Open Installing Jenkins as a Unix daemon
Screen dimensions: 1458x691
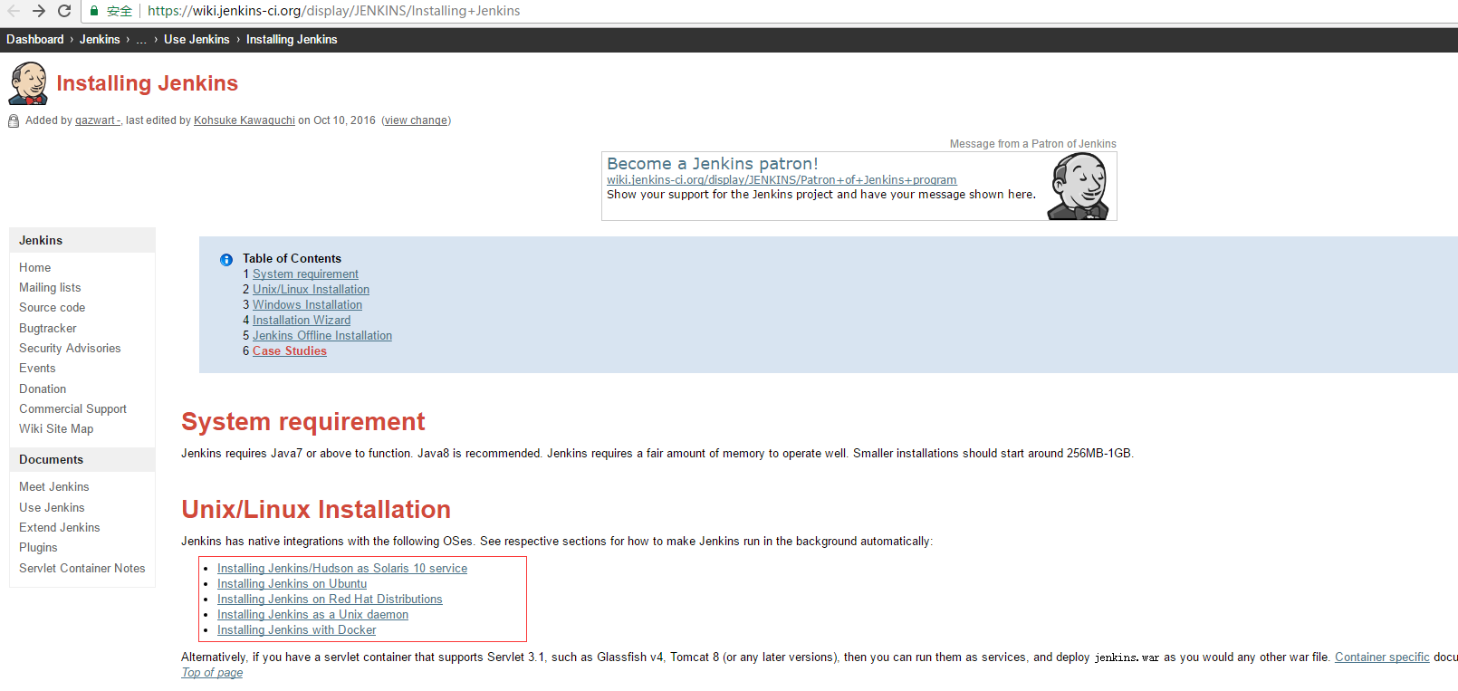pyautogui.click(x=312, y=615)
